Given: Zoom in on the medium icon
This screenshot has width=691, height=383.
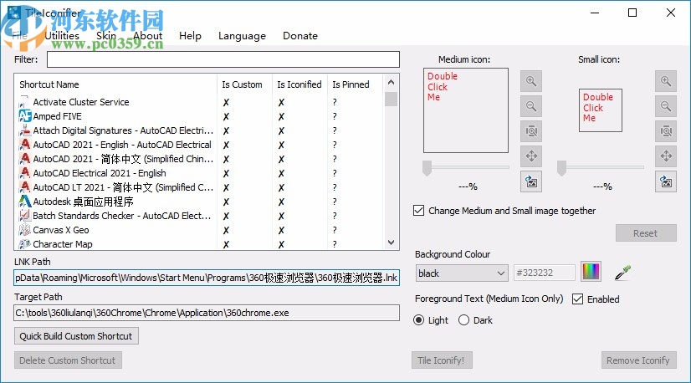Looking at the screenshot, I should [531, 81].
